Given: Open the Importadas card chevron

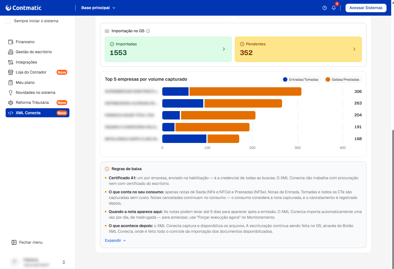Looking at the screenshot, I should click(224, 49).
